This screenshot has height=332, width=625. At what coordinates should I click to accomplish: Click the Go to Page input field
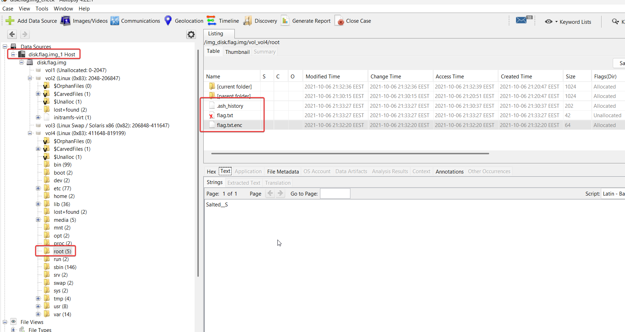pos(335,194)
